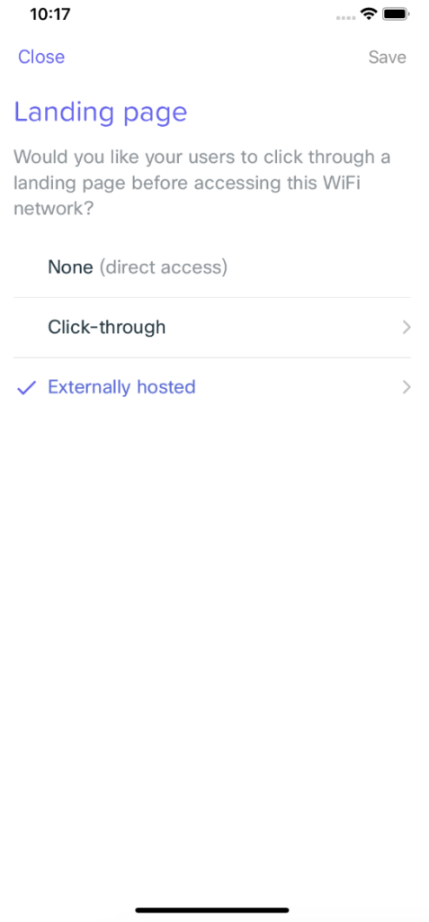
Task: Tap the battery indicator icon
Action: tap(396, 14)
